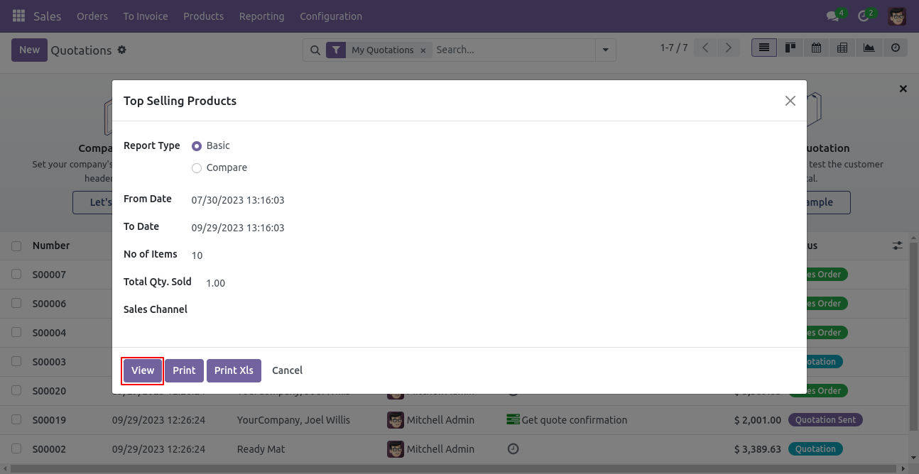Switch to Kanban view icon
Image resolution: width=919 pixels, height=474 pixels.
[x=790, y=48]
